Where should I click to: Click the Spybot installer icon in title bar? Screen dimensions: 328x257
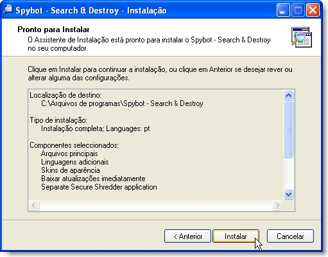point(8,10)
